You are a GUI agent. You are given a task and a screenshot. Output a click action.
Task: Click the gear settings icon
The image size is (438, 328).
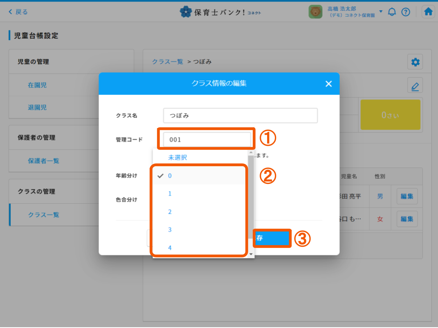(415, 62)
